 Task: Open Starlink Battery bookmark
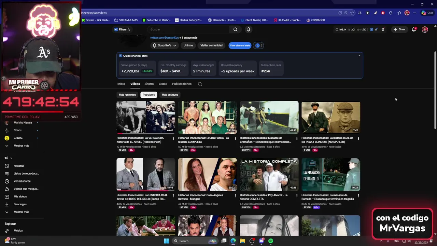pos(188,20)
